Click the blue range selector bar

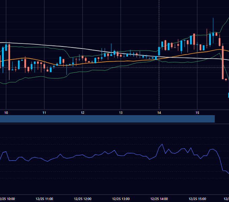107,119
